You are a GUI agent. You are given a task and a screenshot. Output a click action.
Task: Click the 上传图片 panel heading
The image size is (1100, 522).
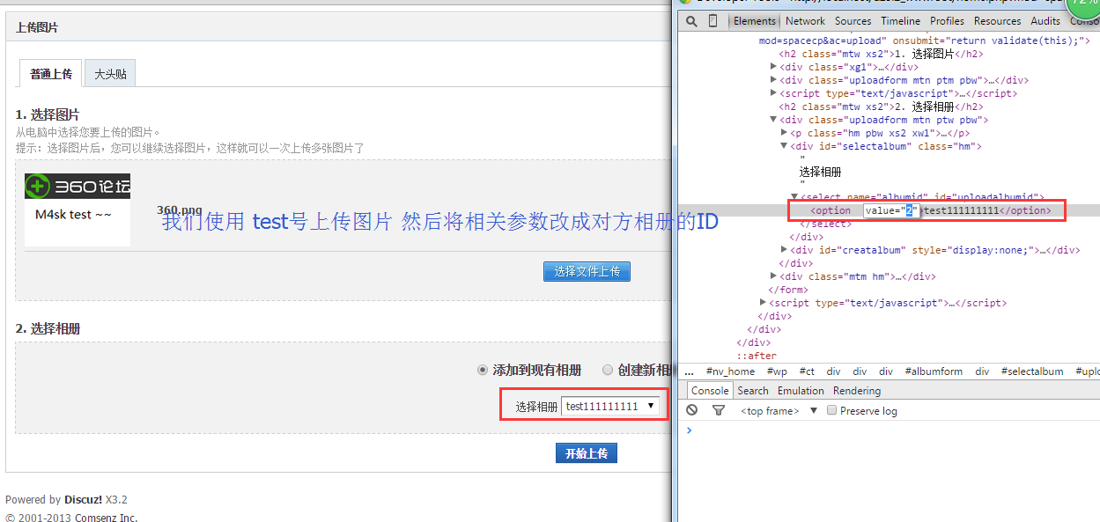pyautogui.click(x=37, y=27)
